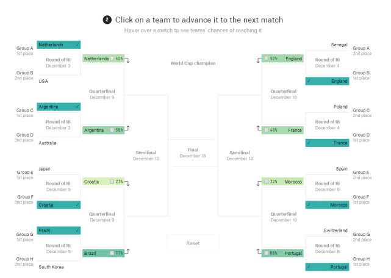Click the arrow beside France 48% quarterfinal
The image size is (391, 278).
pyautogui.click(x=258, y=129)
